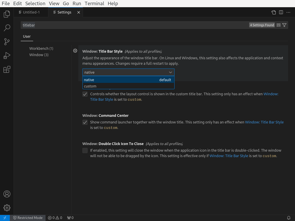Open More Actions ellipsis in editor

click(x=288, y=12)
